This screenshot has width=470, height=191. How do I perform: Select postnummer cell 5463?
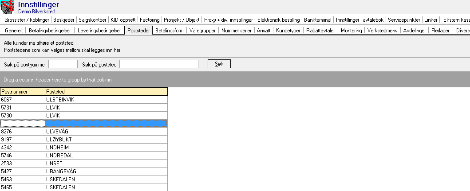click(23, 179)
